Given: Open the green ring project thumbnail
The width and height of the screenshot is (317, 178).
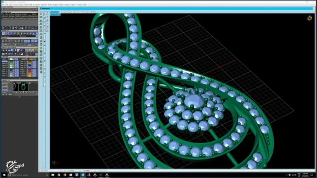Looking at the screenshot, I should coord(24,87).
